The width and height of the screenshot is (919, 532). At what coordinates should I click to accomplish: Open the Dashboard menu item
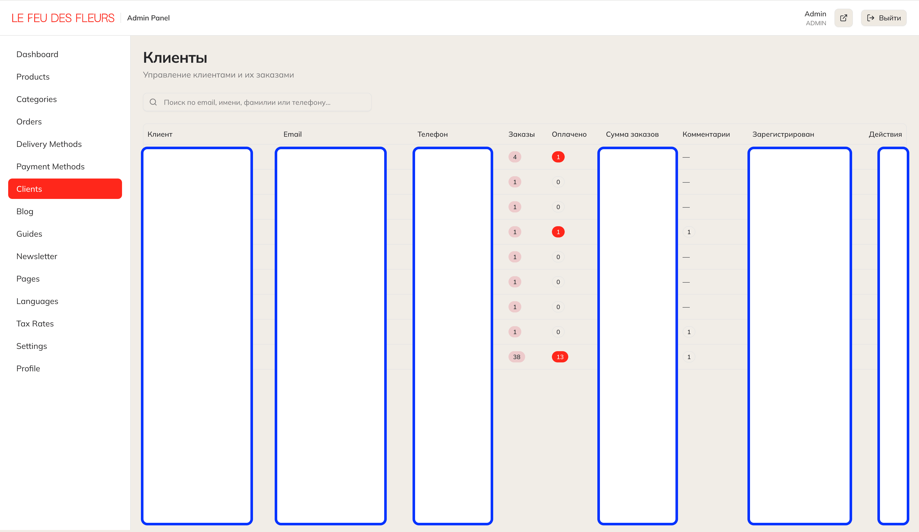37,54
